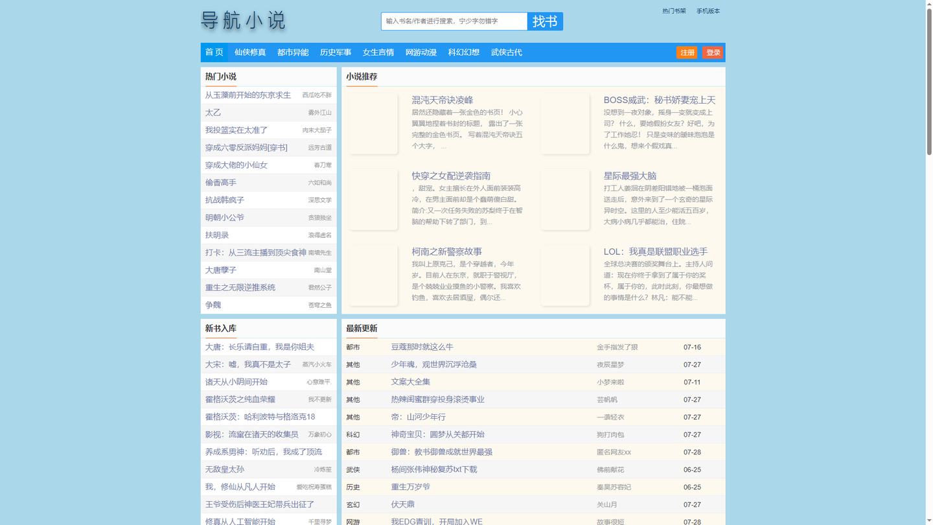Click author name 金手指发了狠

pyautogui.click(x=617, y=347)
